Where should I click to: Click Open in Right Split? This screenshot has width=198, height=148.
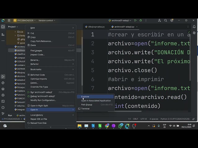(x=51, y=106)
